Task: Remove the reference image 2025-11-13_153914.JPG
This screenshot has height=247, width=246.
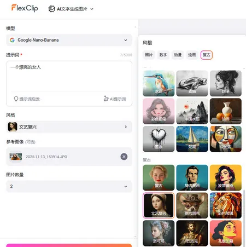Action: [x=124, y=157]
